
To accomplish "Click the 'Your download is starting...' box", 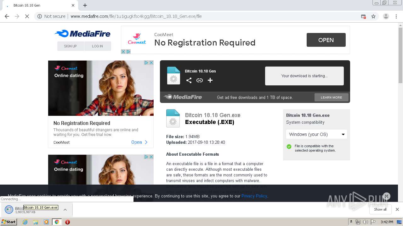I will click(x=304, y=76).
